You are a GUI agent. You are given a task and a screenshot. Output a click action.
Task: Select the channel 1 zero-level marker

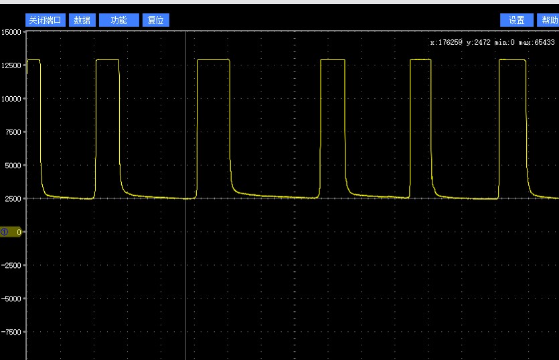(11, 232)
